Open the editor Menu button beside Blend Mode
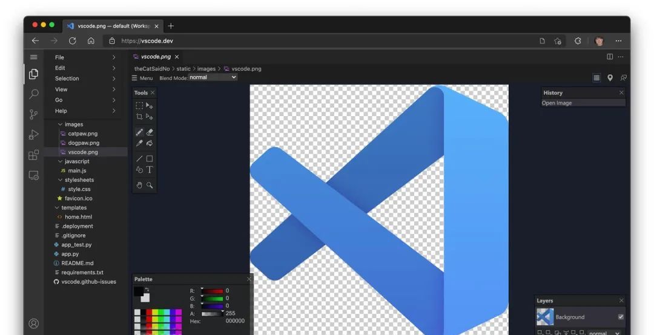 (x=142, y=78)
